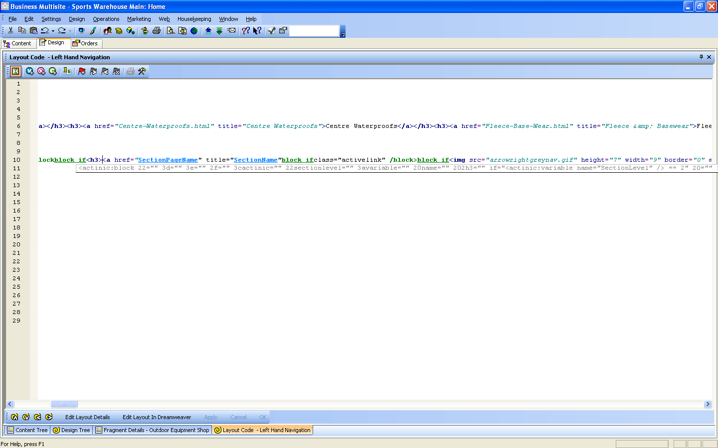Viewport: 718px width, 448px height.
Task: Click Edit Layout Details button
Action: 87,417
